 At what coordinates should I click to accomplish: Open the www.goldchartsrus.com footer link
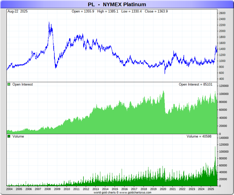point(135,193)
